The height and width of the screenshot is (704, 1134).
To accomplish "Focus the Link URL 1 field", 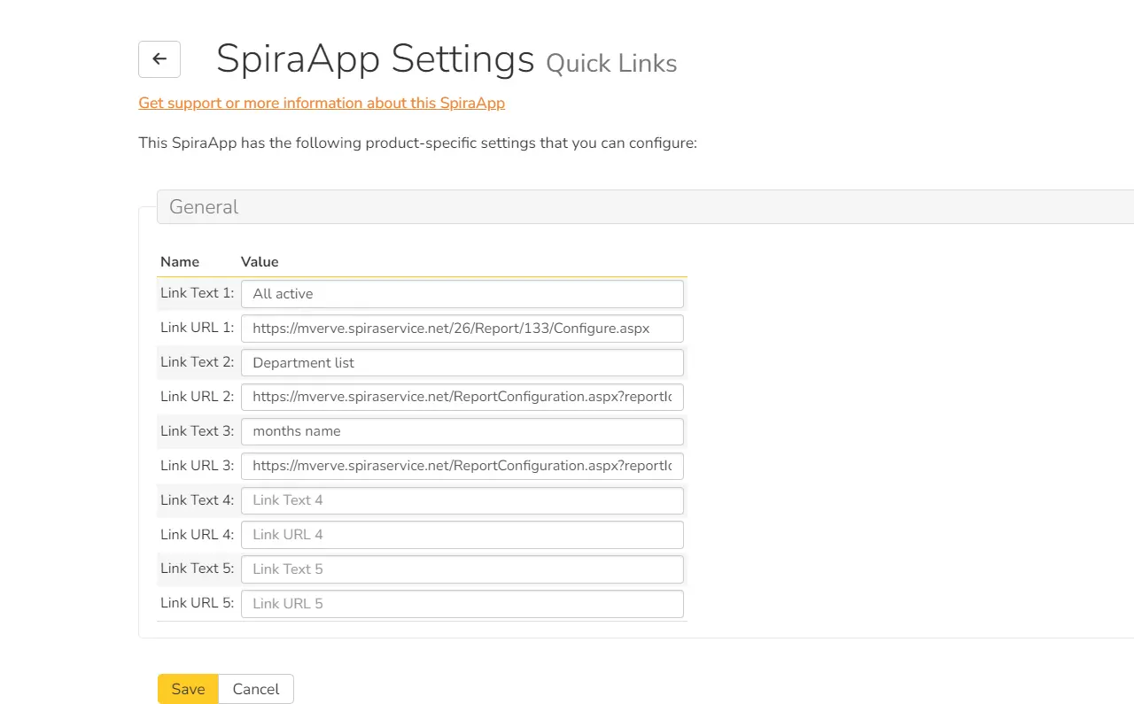I will (462, 329).
